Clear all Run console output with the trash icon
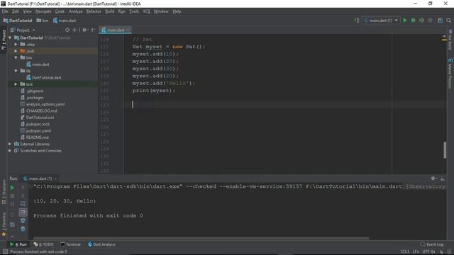 coord(23,229)
